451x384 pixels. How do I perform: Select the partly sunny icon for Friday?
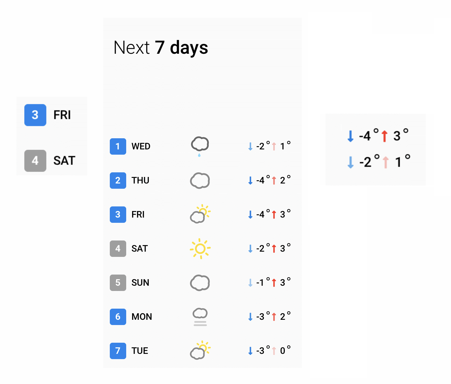click(200, 215)
